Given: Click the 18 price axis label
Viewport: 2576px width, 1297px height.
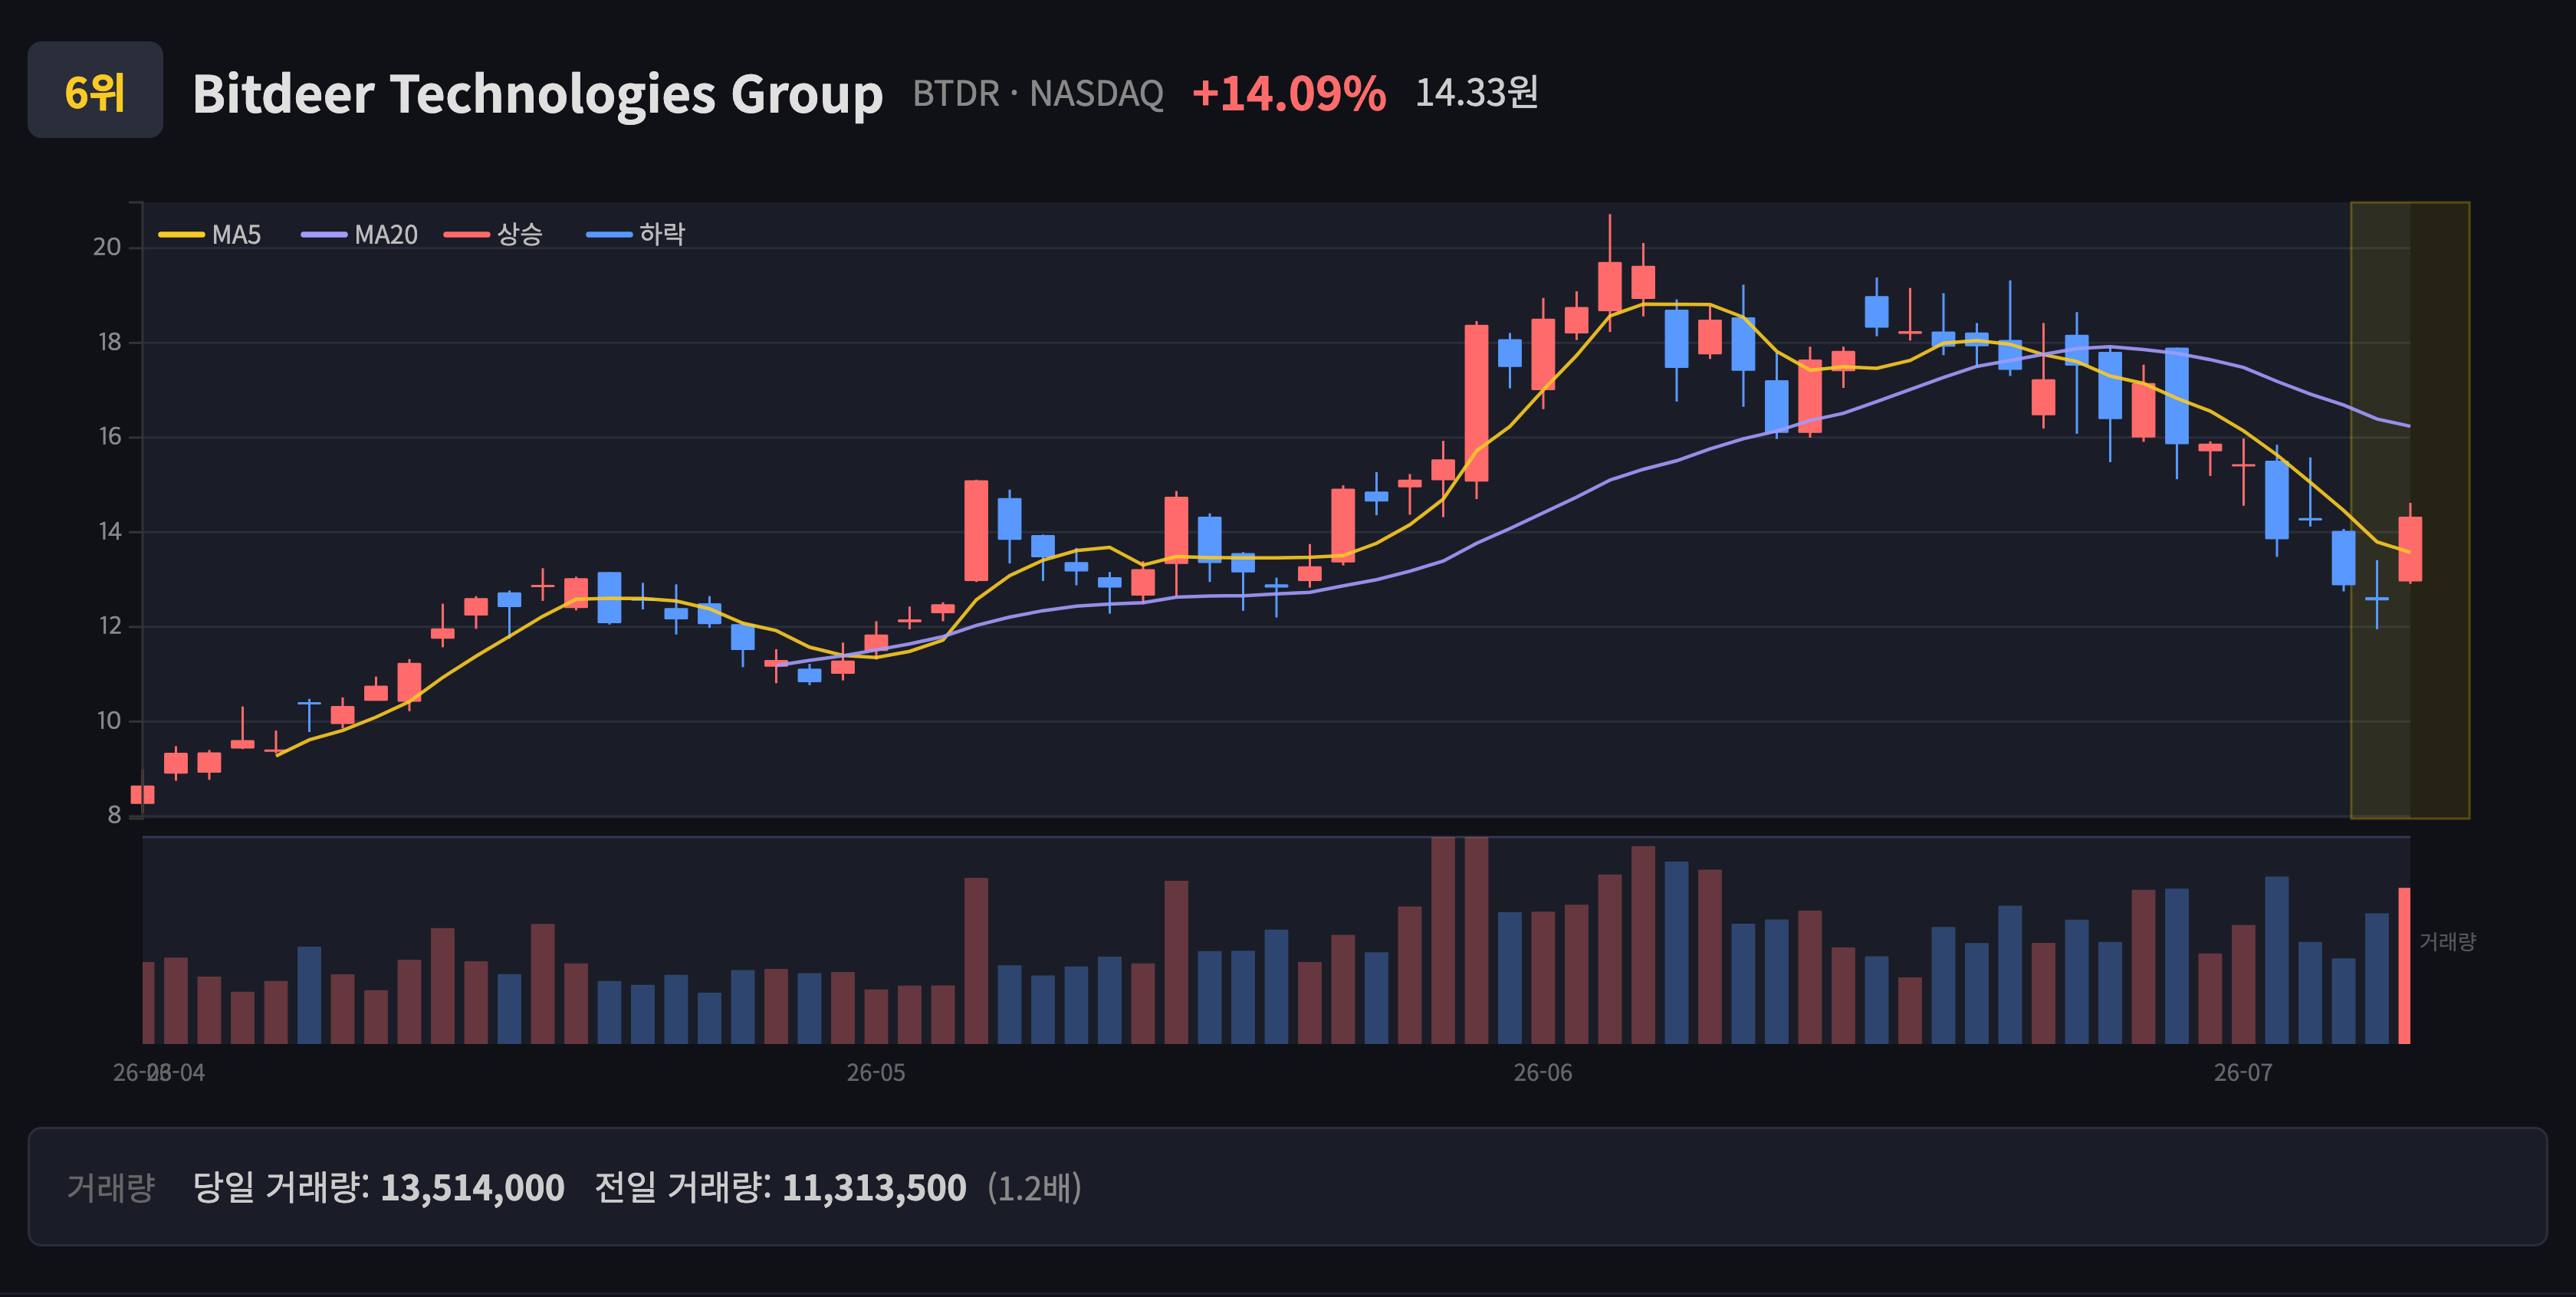Looking at the screenshot, I should pos(109,342).
